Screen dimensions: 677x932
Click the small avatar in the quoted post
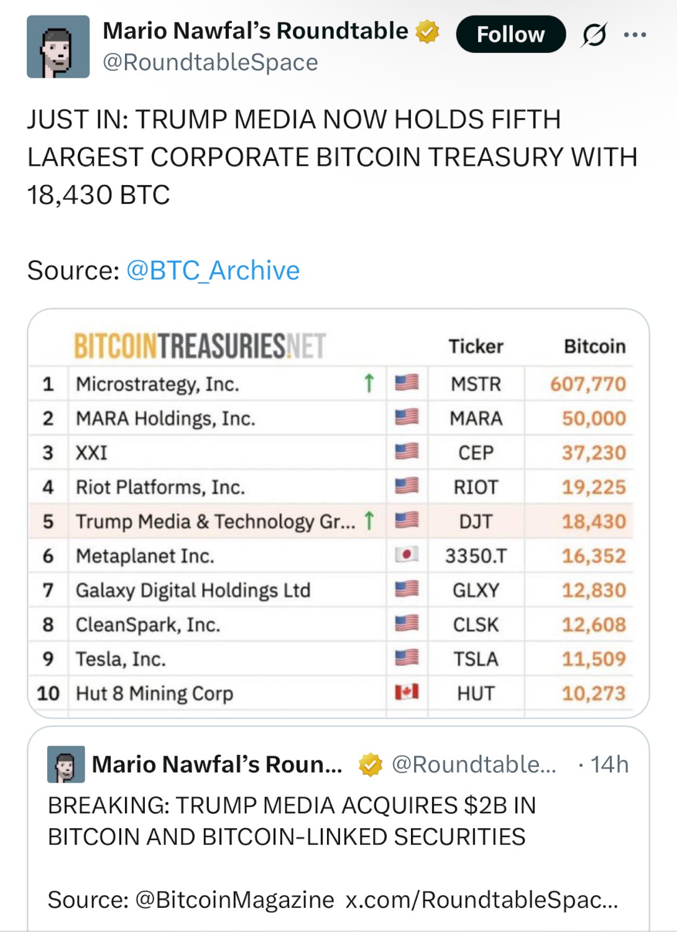(x=66, y=764)
